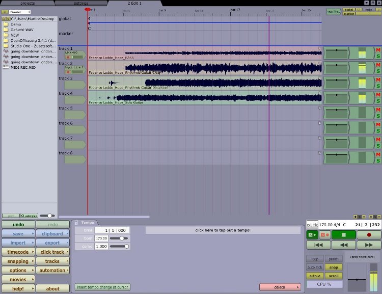
Task: Solo track 5 with S button
Action: [x=378, y=116]
